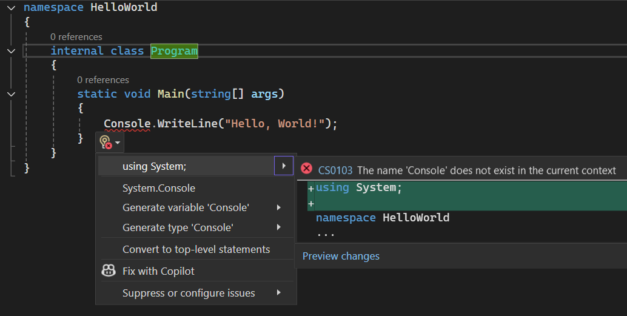Collapse the HelloWorld namespace block
This screenshot has width=627, height=316.
coord(11,7)
